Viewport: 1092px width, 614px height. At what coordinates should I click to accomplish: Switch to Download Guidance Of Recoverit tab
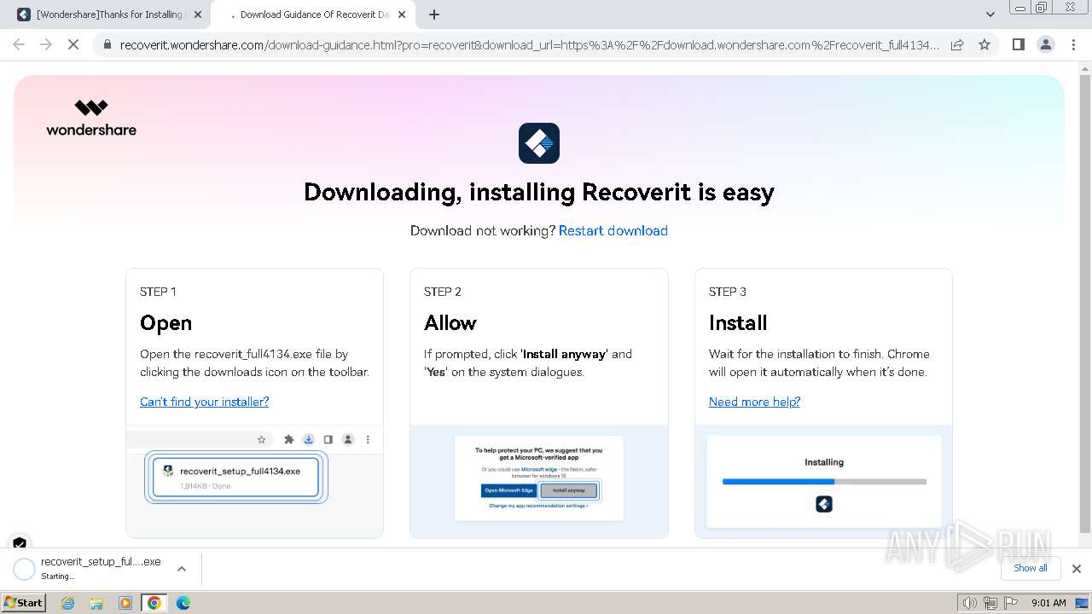312,14
